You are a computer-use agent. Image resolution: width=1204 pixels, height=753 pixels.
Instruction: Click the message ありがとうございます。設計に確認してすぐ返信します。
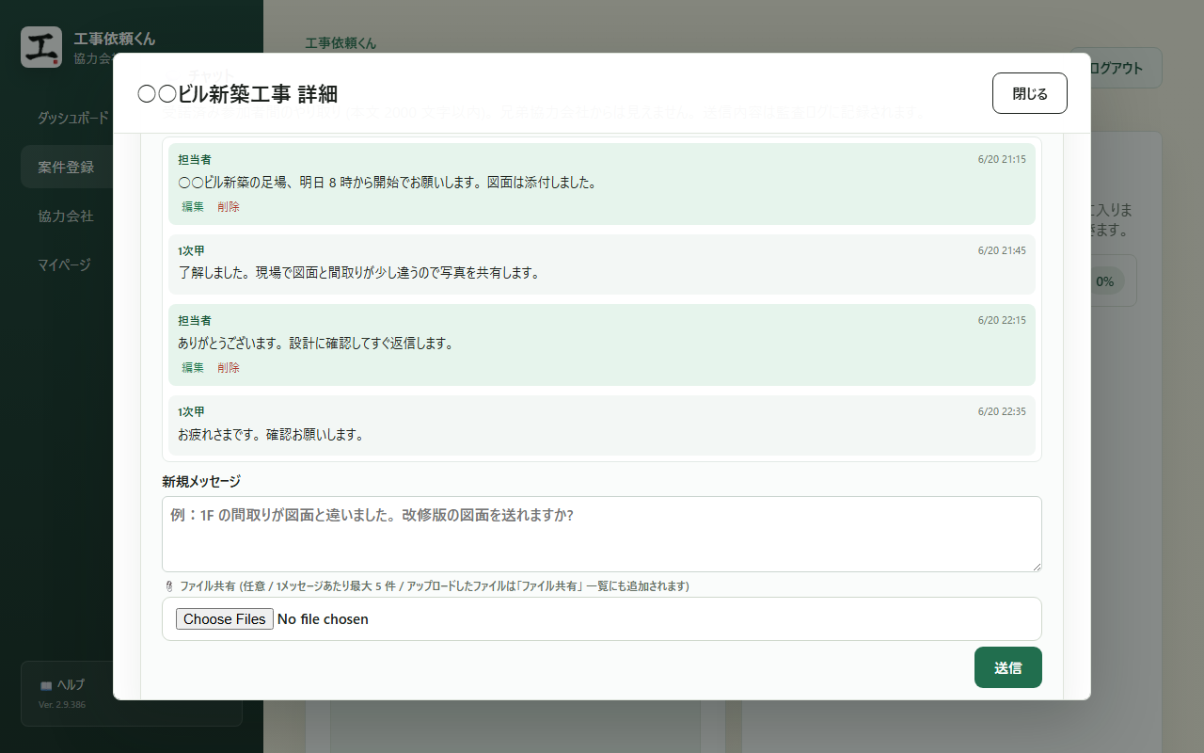[316, 344]
